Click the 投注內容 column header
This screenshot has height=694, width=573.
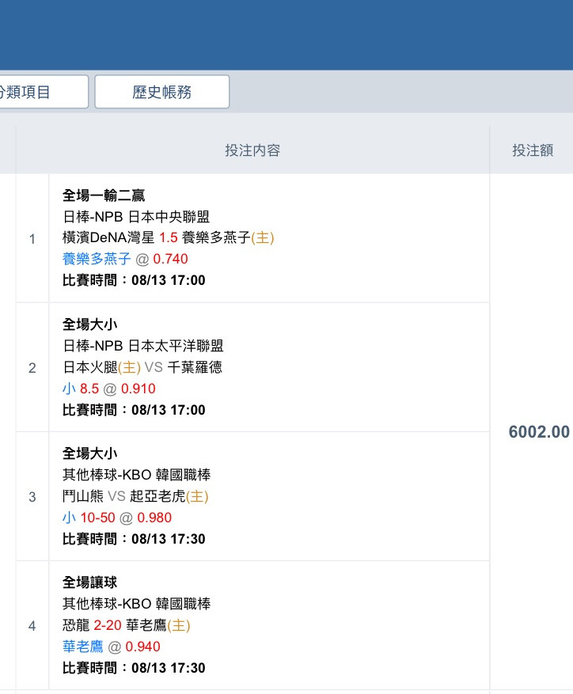pyautogui.click(x=252, y=150)
